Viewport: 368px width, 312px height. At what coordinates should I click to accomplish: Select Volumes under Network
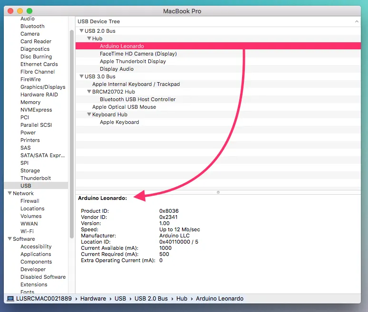(x=31, y=216)
